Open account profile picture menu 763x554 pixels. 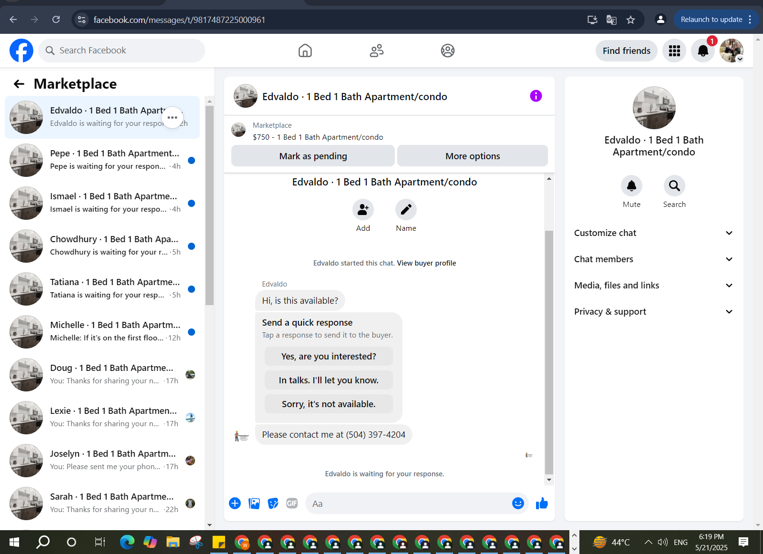click(x=732, y=51)
